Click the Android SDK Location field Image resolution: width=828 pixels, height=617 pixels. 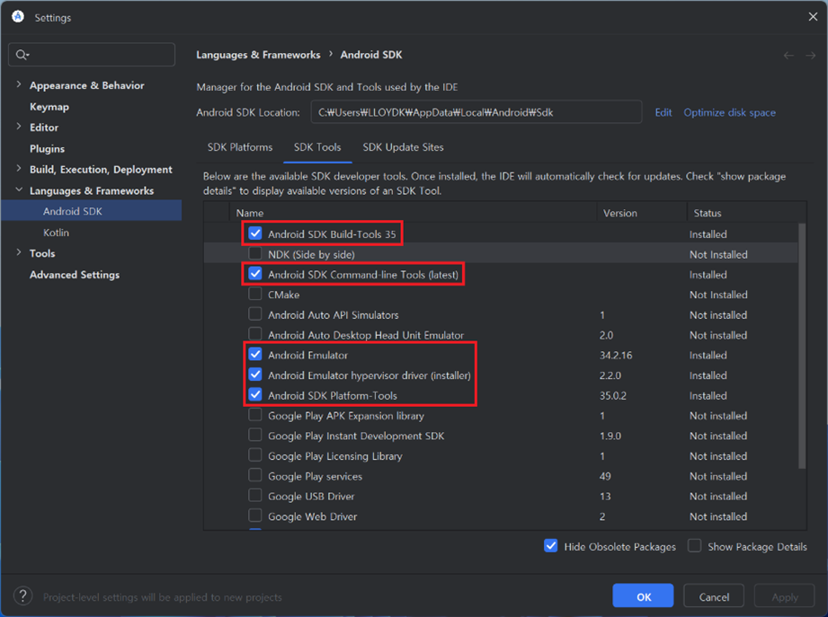[x=476, y=112]
